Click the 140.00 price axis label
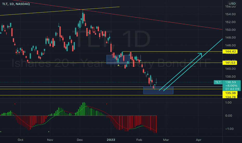Screen dimensions: 242x143 click(230, 69)
